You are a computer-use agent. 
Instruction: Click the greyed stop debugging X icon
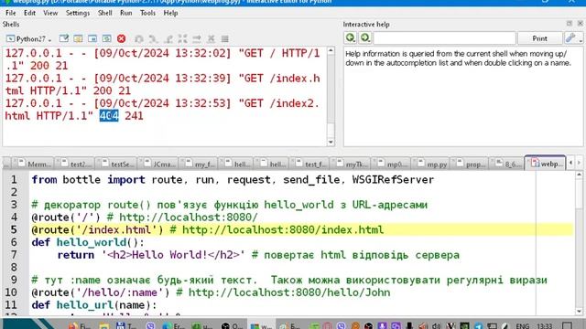click(x=212, y=38)
